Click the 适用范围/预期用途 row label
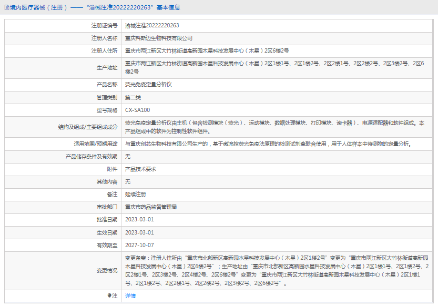 point(96,144)
